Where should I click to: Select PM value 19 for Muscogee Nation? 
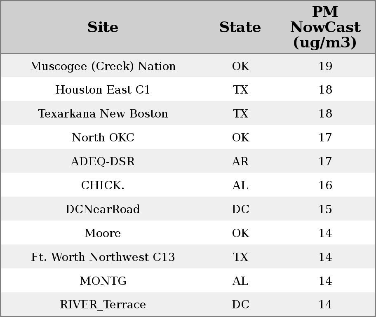[325, 66]
